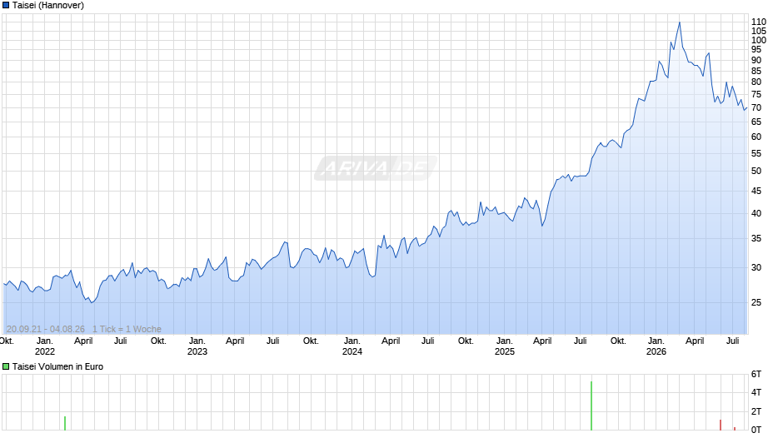Click the 0T volume axis label
This screenshot has height=438, width=783.
(x=756, y=430)
